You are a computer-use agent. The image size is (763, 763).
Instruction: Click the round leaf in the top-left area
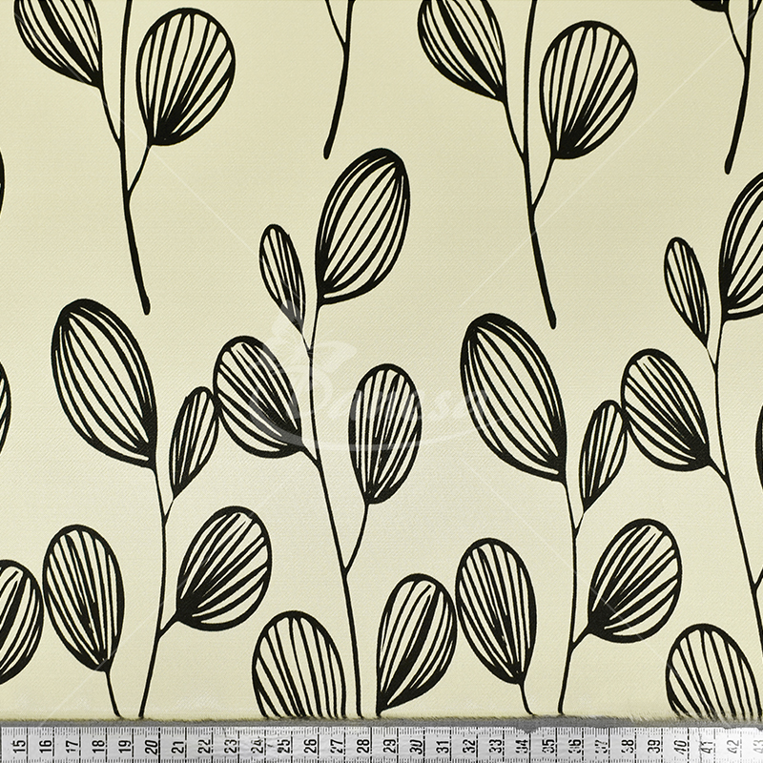185,74
